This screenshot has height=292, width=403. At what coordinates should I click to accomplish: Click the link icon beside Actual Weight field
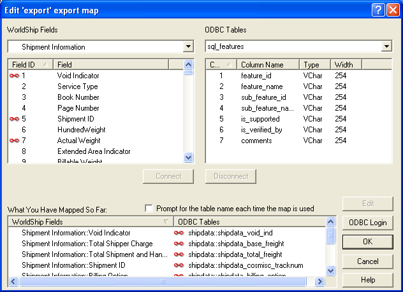pos(15,141)
